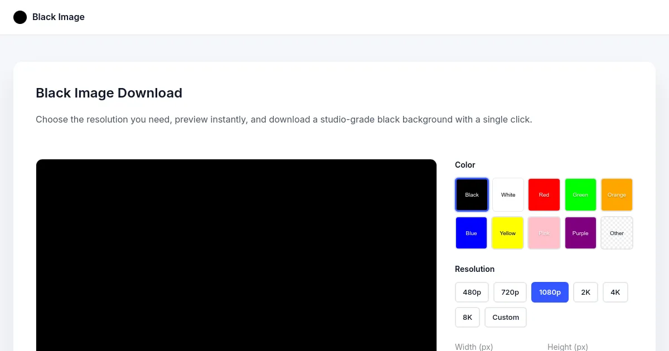The height and width of the screenshot is (351, 669).
Task: Choose the 4K resolution
Action: 615,292
